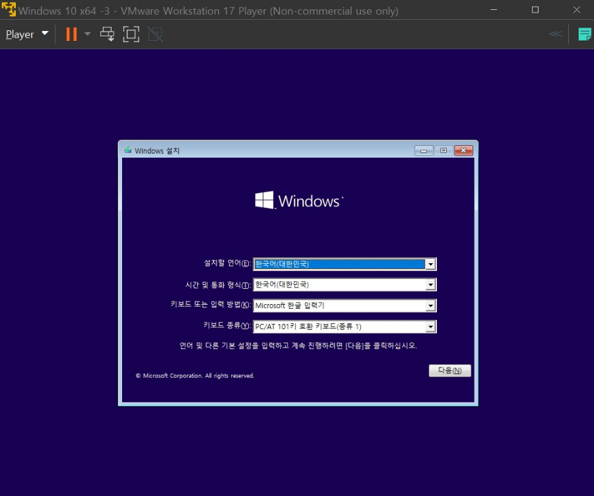Collapse toolbar with double-chevron icon
Screen dimensions: 594x496
(x=555, y=34)
